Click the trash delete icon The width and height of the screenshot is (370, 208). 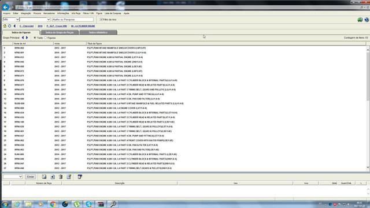(61, 177)
